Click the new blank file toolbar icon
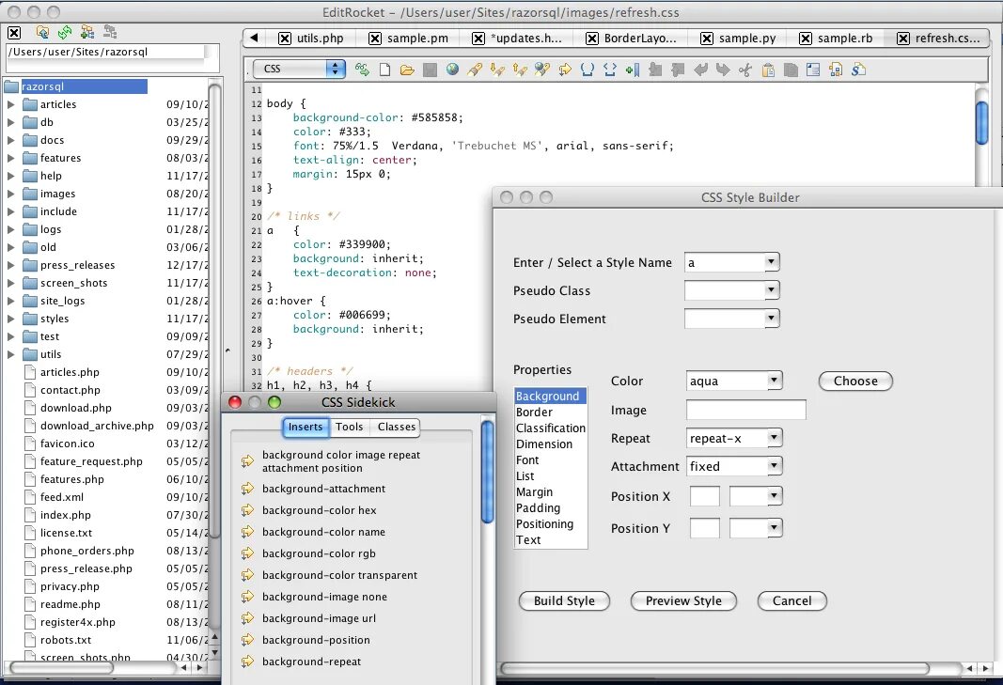 click(x=384, y=70)
